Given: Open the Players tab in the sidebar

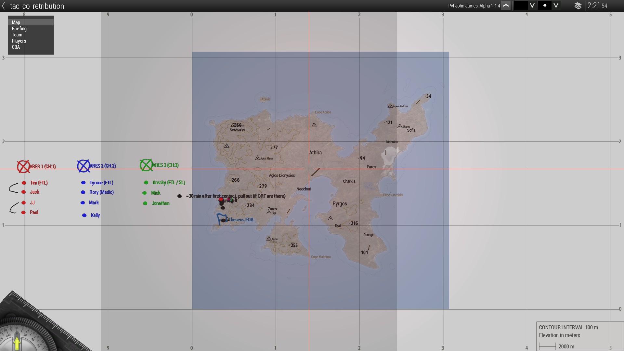Looking at the screenshot, I should pyautogui.click(x=19, y=41).
